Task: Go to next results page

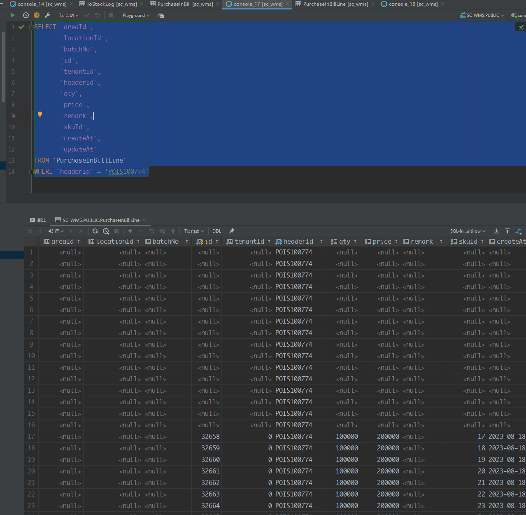Action: [x=71, y=231]
